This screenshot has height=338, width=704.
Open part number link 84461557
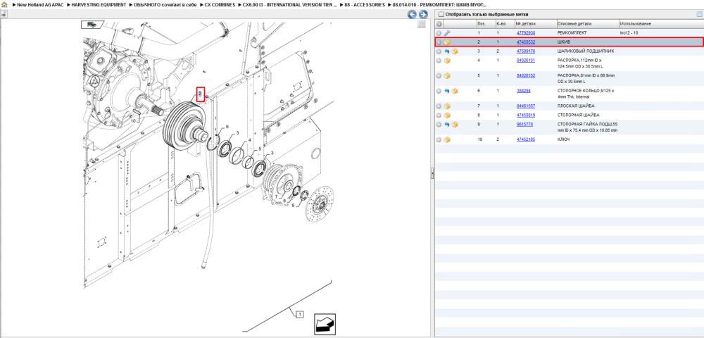pos(526,106)
